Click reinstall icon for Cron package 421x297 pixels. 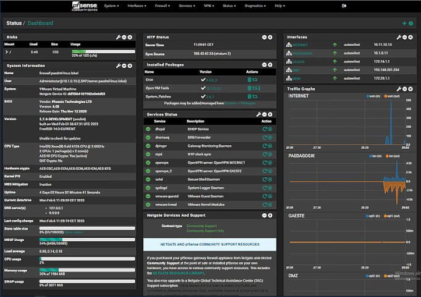coord(254,80)
